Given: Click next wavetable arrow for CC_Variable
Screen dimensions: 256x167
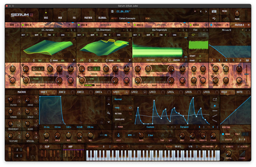Looking at the screenshot, I should point(74,30).
